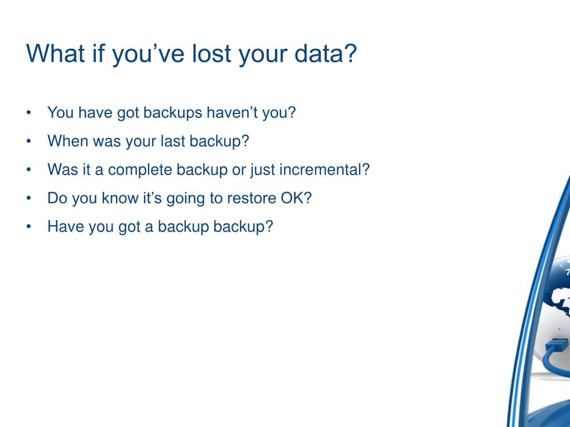Click the line 'Do you know it's going to restore OK?'
This screenshot has width=570, height=427.
tap(180, 198)
